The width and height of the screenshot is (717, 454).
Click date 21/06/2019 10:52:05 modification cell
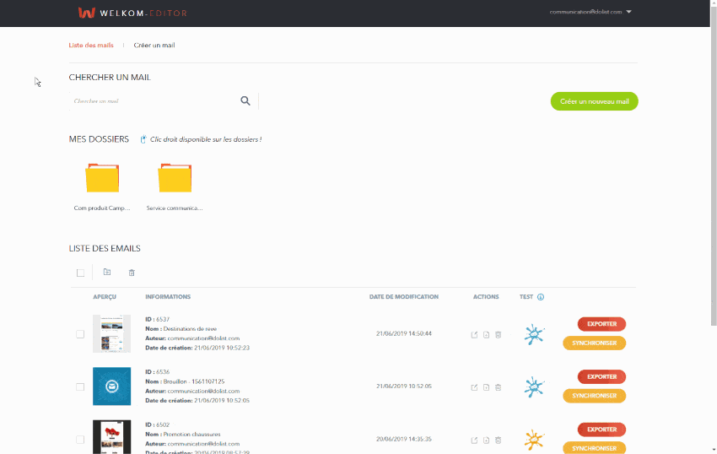coord(404,386)
